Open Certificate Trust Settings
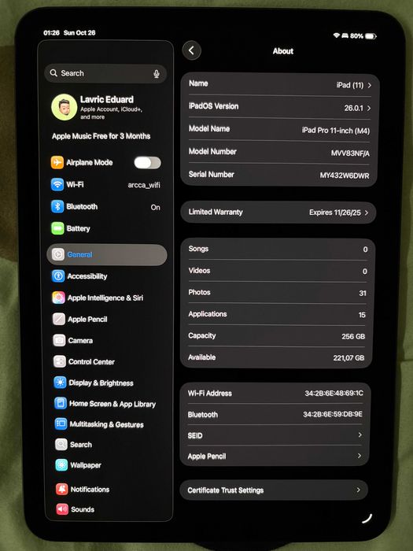Viewport: 413px width, 551px height. tap(274, 490)
